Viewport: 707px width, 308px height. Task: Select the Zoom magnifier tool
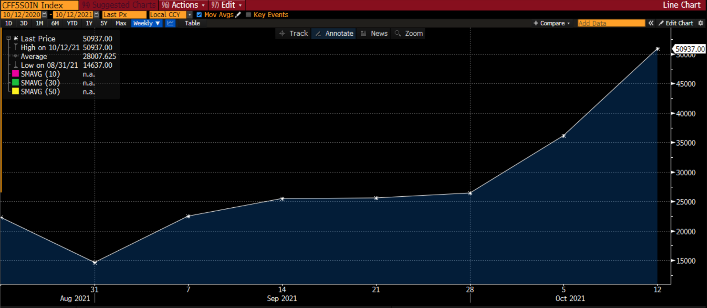[409, 33]
